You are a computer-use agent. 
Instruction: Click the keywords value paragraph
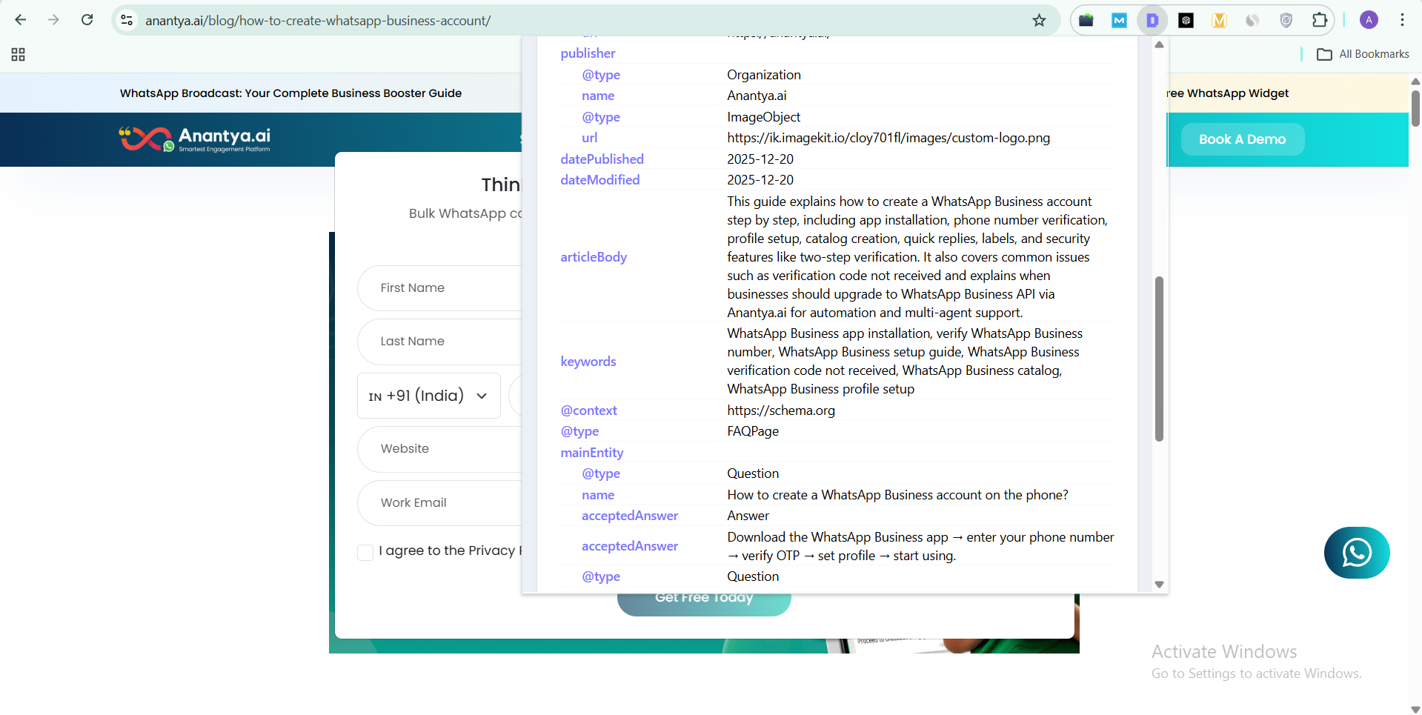(x=905, y=362)
